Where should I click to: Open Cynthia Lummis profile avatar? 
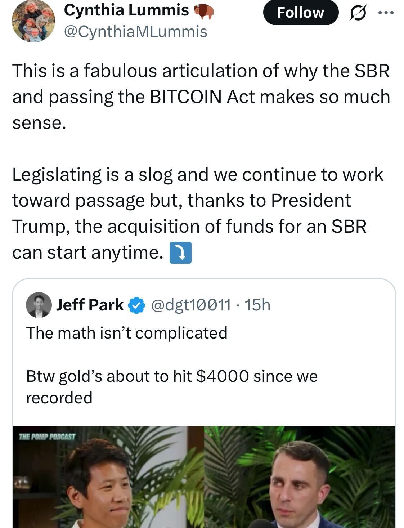point(33,21)
